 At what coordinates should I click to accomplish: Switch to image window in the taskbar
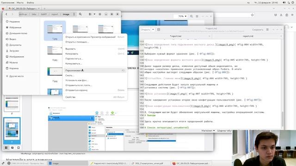[68, 163]
